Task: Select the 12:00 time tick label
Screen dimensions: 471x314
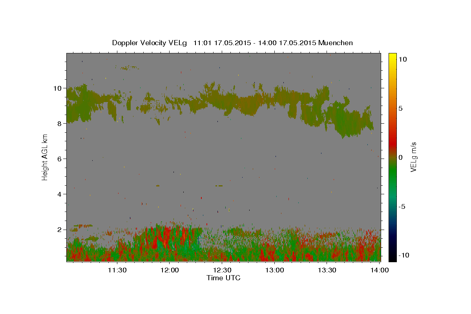Action: 170,270
